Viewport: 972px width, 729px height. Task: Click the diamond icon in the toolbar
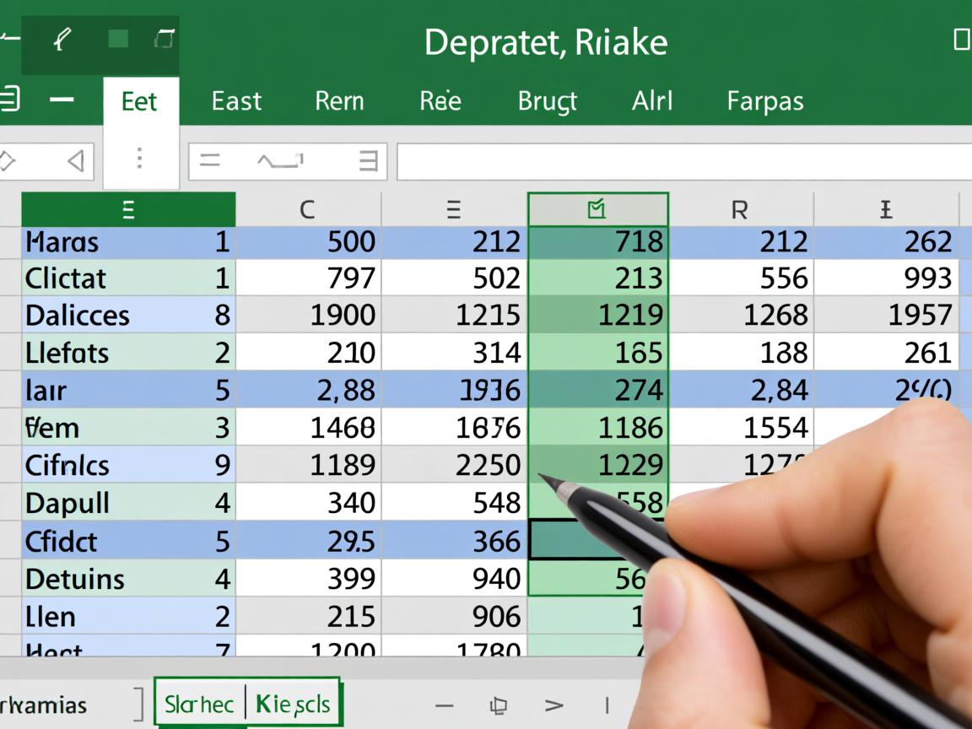tap(7, 161)
